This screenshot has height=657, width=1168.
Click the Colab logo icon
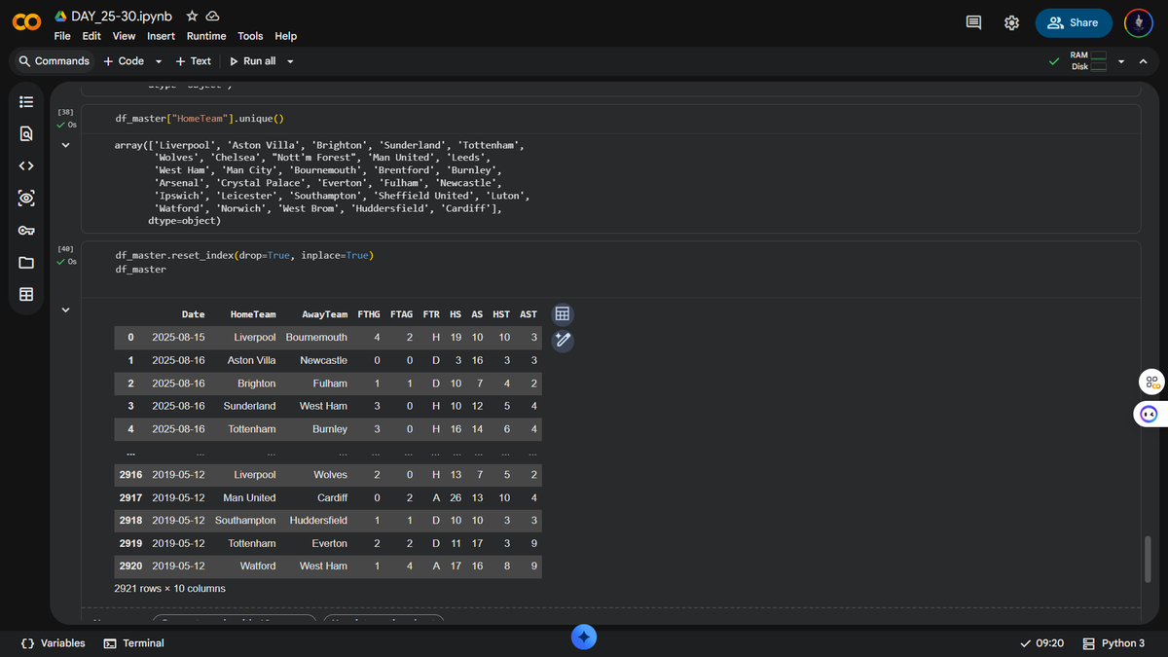click(26, 22)
